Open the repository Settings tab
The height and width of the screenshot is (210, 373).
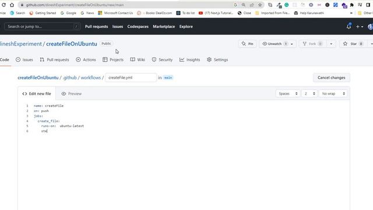click(x=217, y=60)
